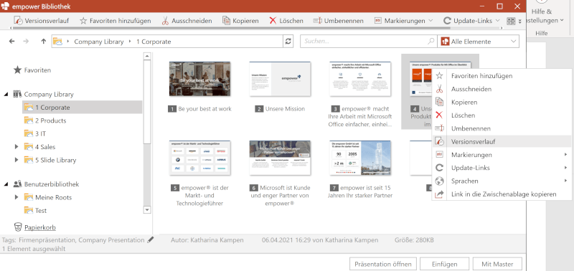This screenshot has width=574, height=271.
Task: Expand the Meine Roots folder
Action: [16, 197]
